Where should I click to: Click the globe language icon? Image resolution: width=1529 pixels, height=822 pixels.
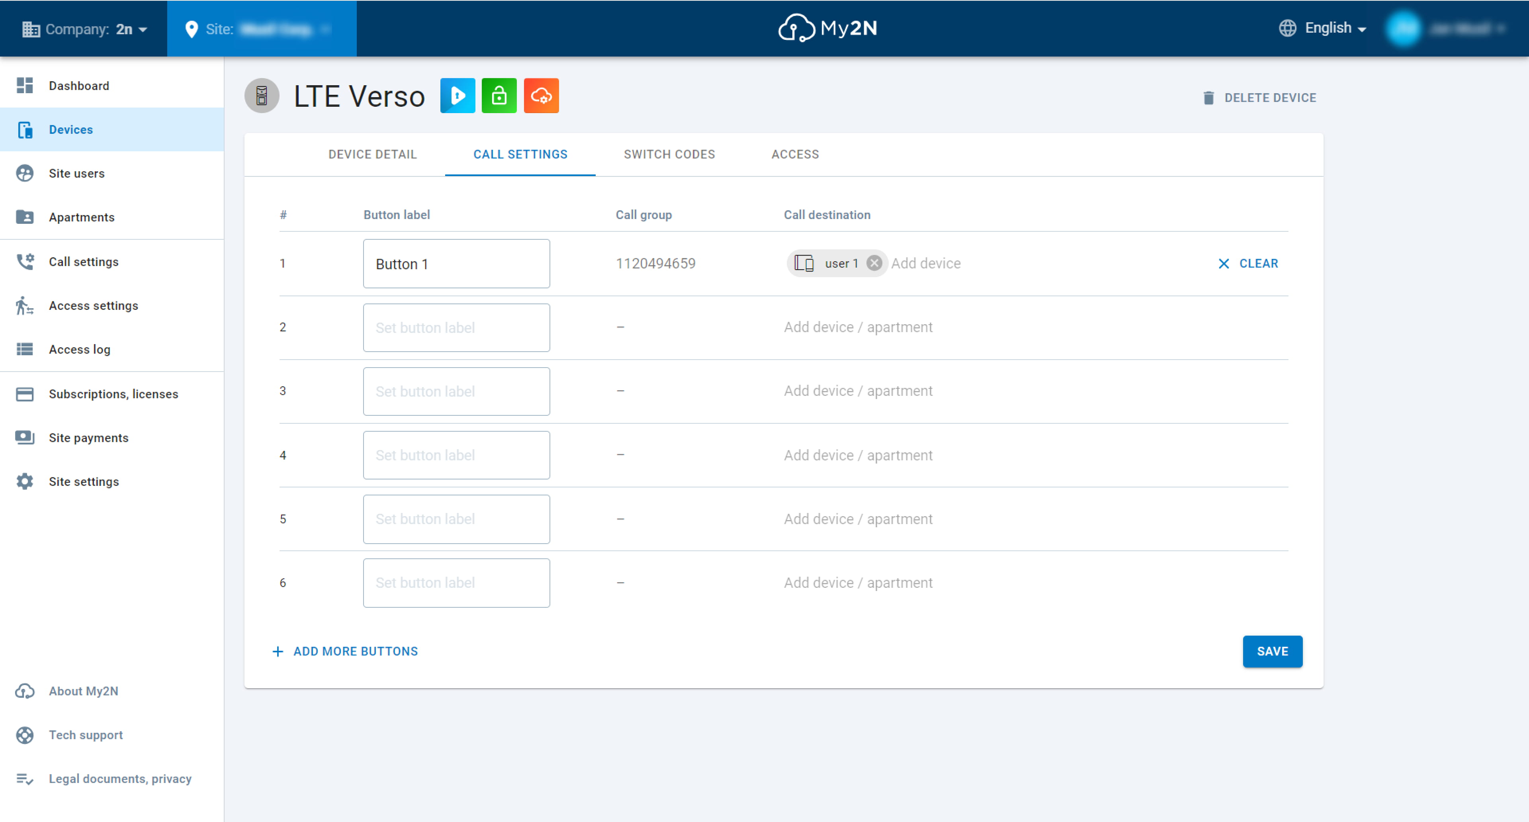pos(1287,29)
